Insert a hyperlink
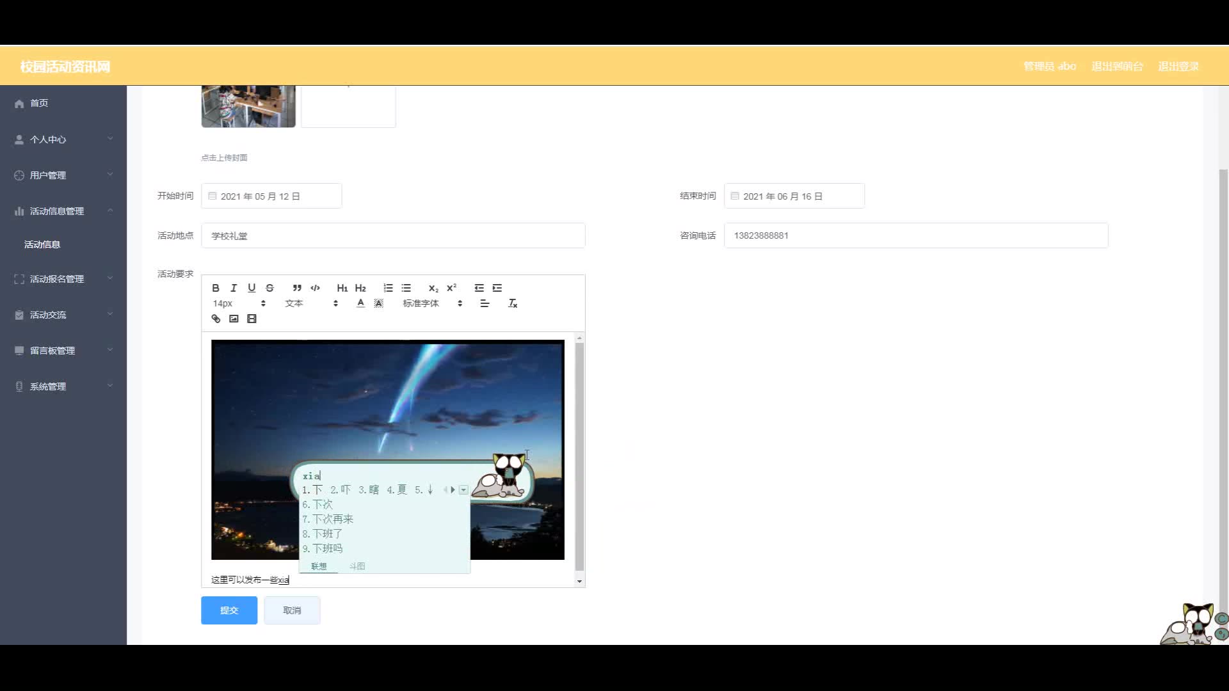 (216, 319)
